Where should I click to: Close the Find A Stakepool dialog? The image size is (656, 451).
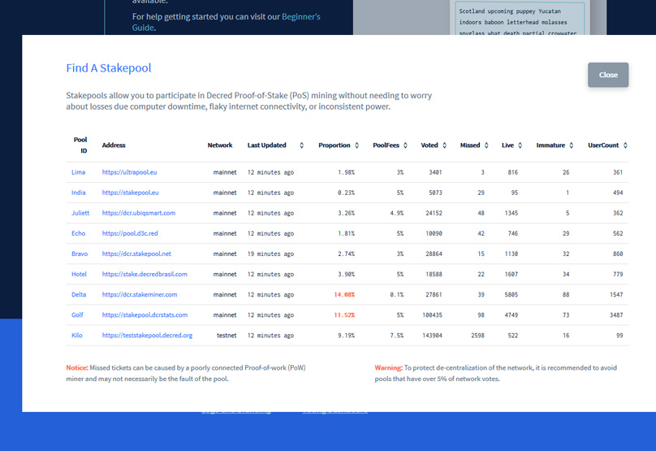[608, 75]
